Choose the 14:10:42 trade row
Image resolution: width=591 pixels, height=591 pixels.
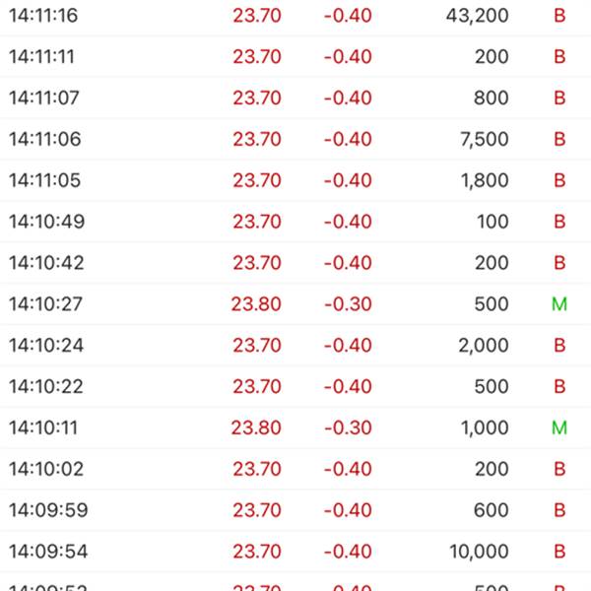pyautogui.click(x=295, y=263)
